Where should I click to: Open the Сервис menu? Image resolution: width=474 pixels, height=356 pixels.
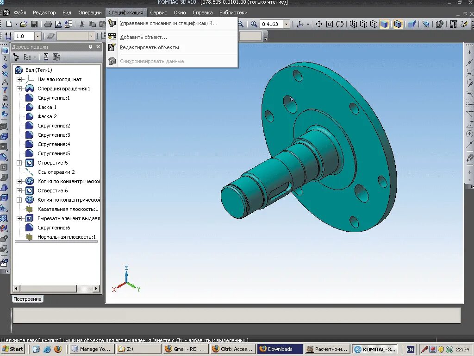point(158,13)
